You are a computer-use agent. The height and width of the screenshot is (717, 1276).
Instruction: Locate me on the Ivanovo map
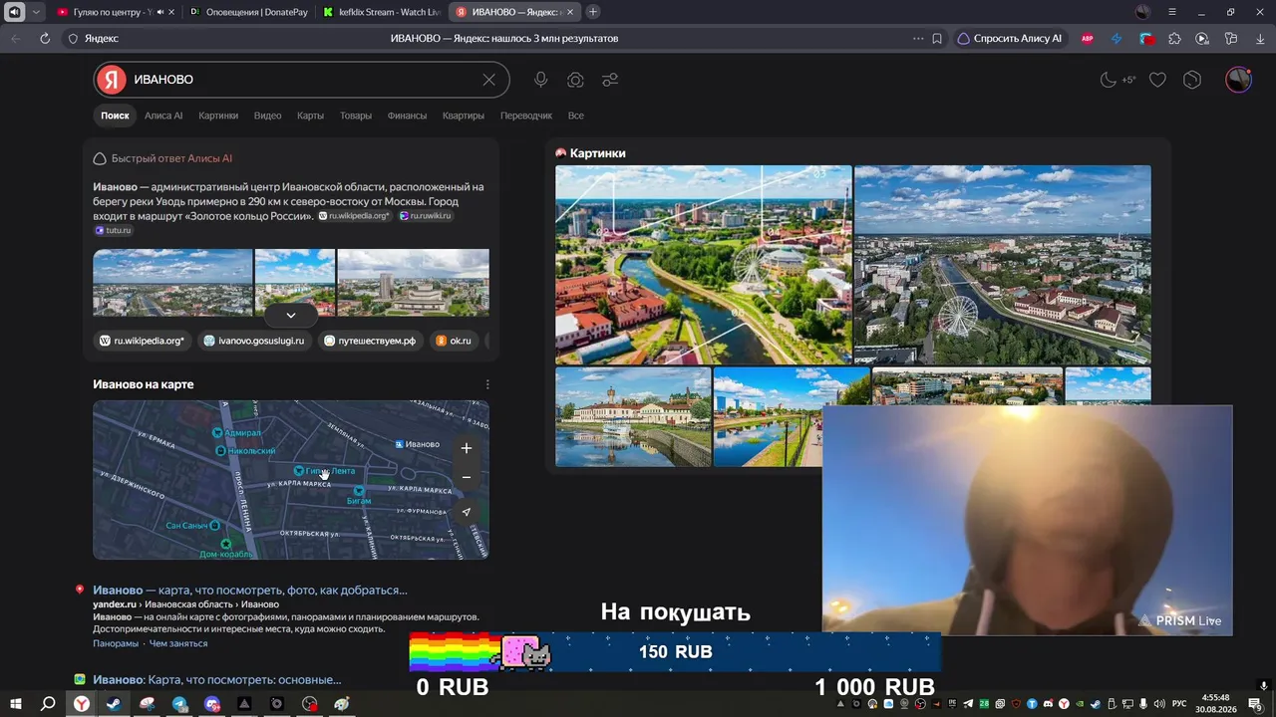click(466, 512)
